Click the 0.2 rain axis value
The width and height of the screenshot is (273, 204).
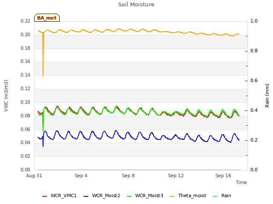pos(254,140)
